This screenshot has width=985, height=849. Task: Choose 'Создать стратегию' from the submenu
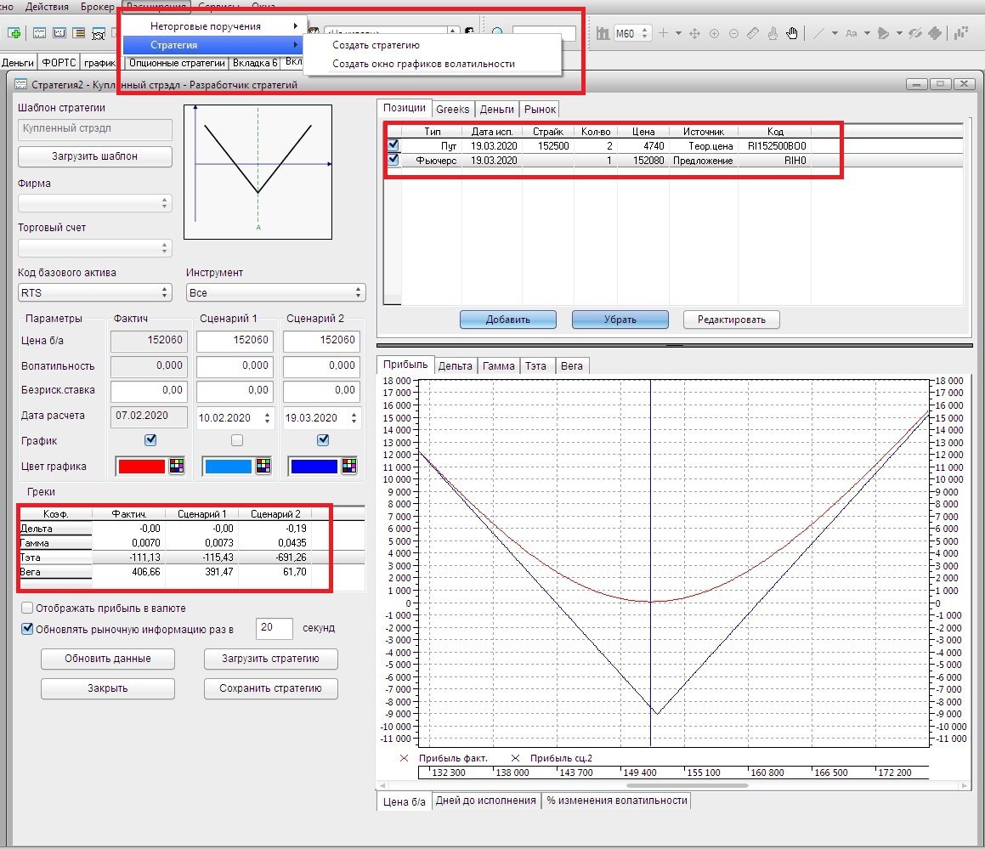376,45
